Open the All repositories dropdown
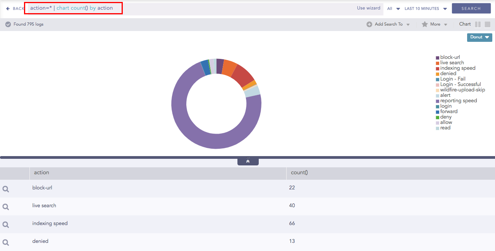Screen dimensions: 495x251 [394, 9]
